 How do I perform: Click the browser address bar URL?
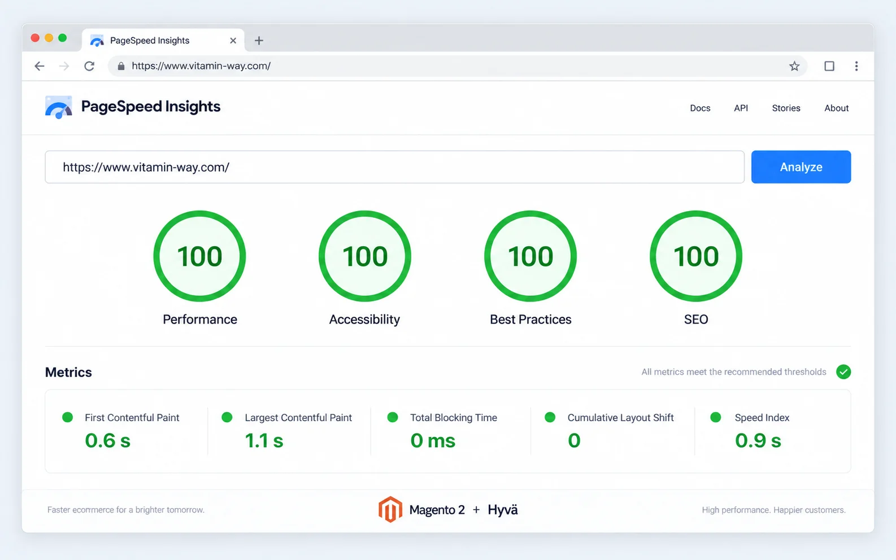[201, 66]
